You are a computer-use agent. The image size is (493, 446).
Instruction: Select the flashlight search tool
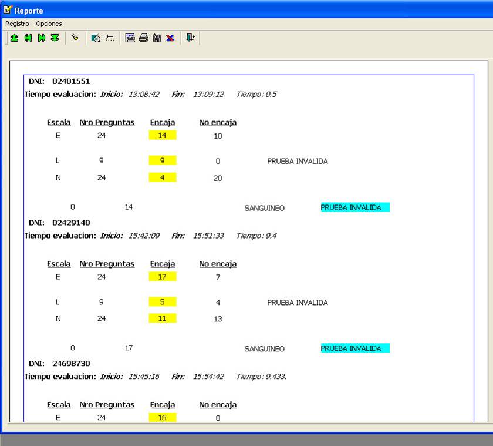point(75,38)
